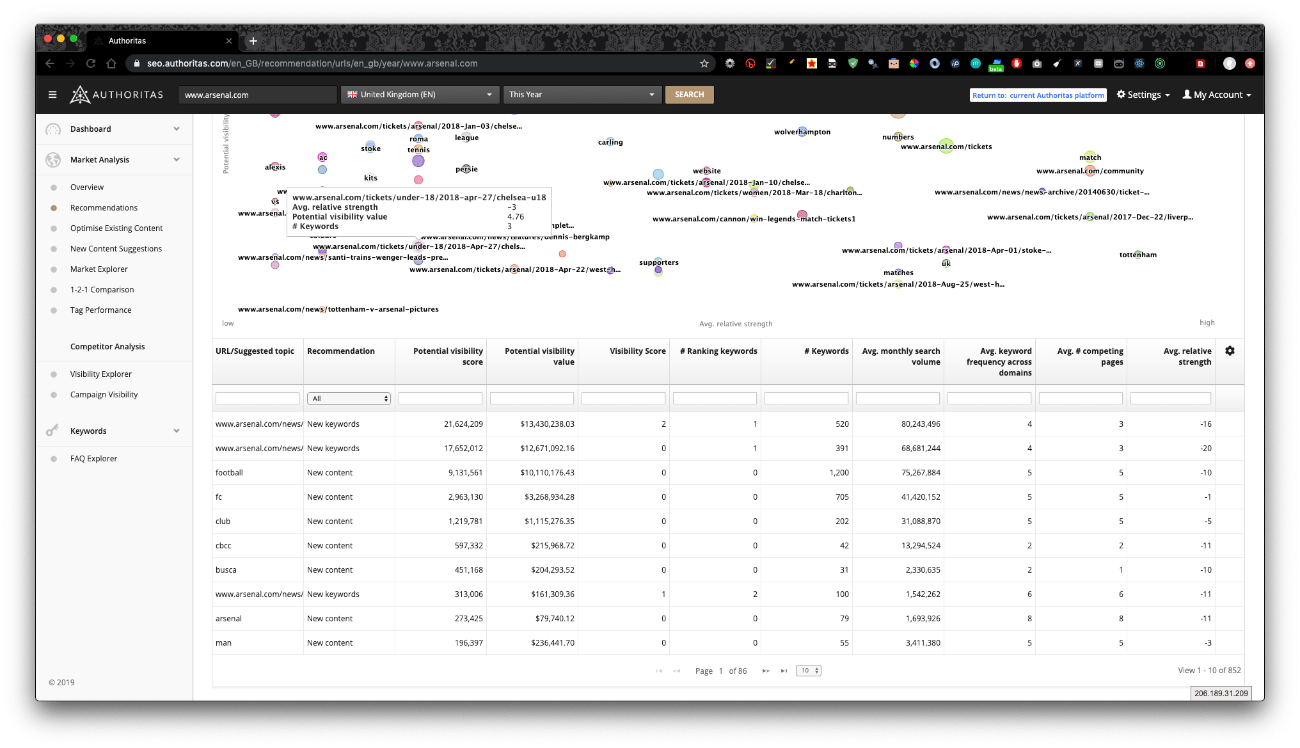1300x748 pixels.
Task: Open 1-2-1 Comparison
Action: point(102,290)
